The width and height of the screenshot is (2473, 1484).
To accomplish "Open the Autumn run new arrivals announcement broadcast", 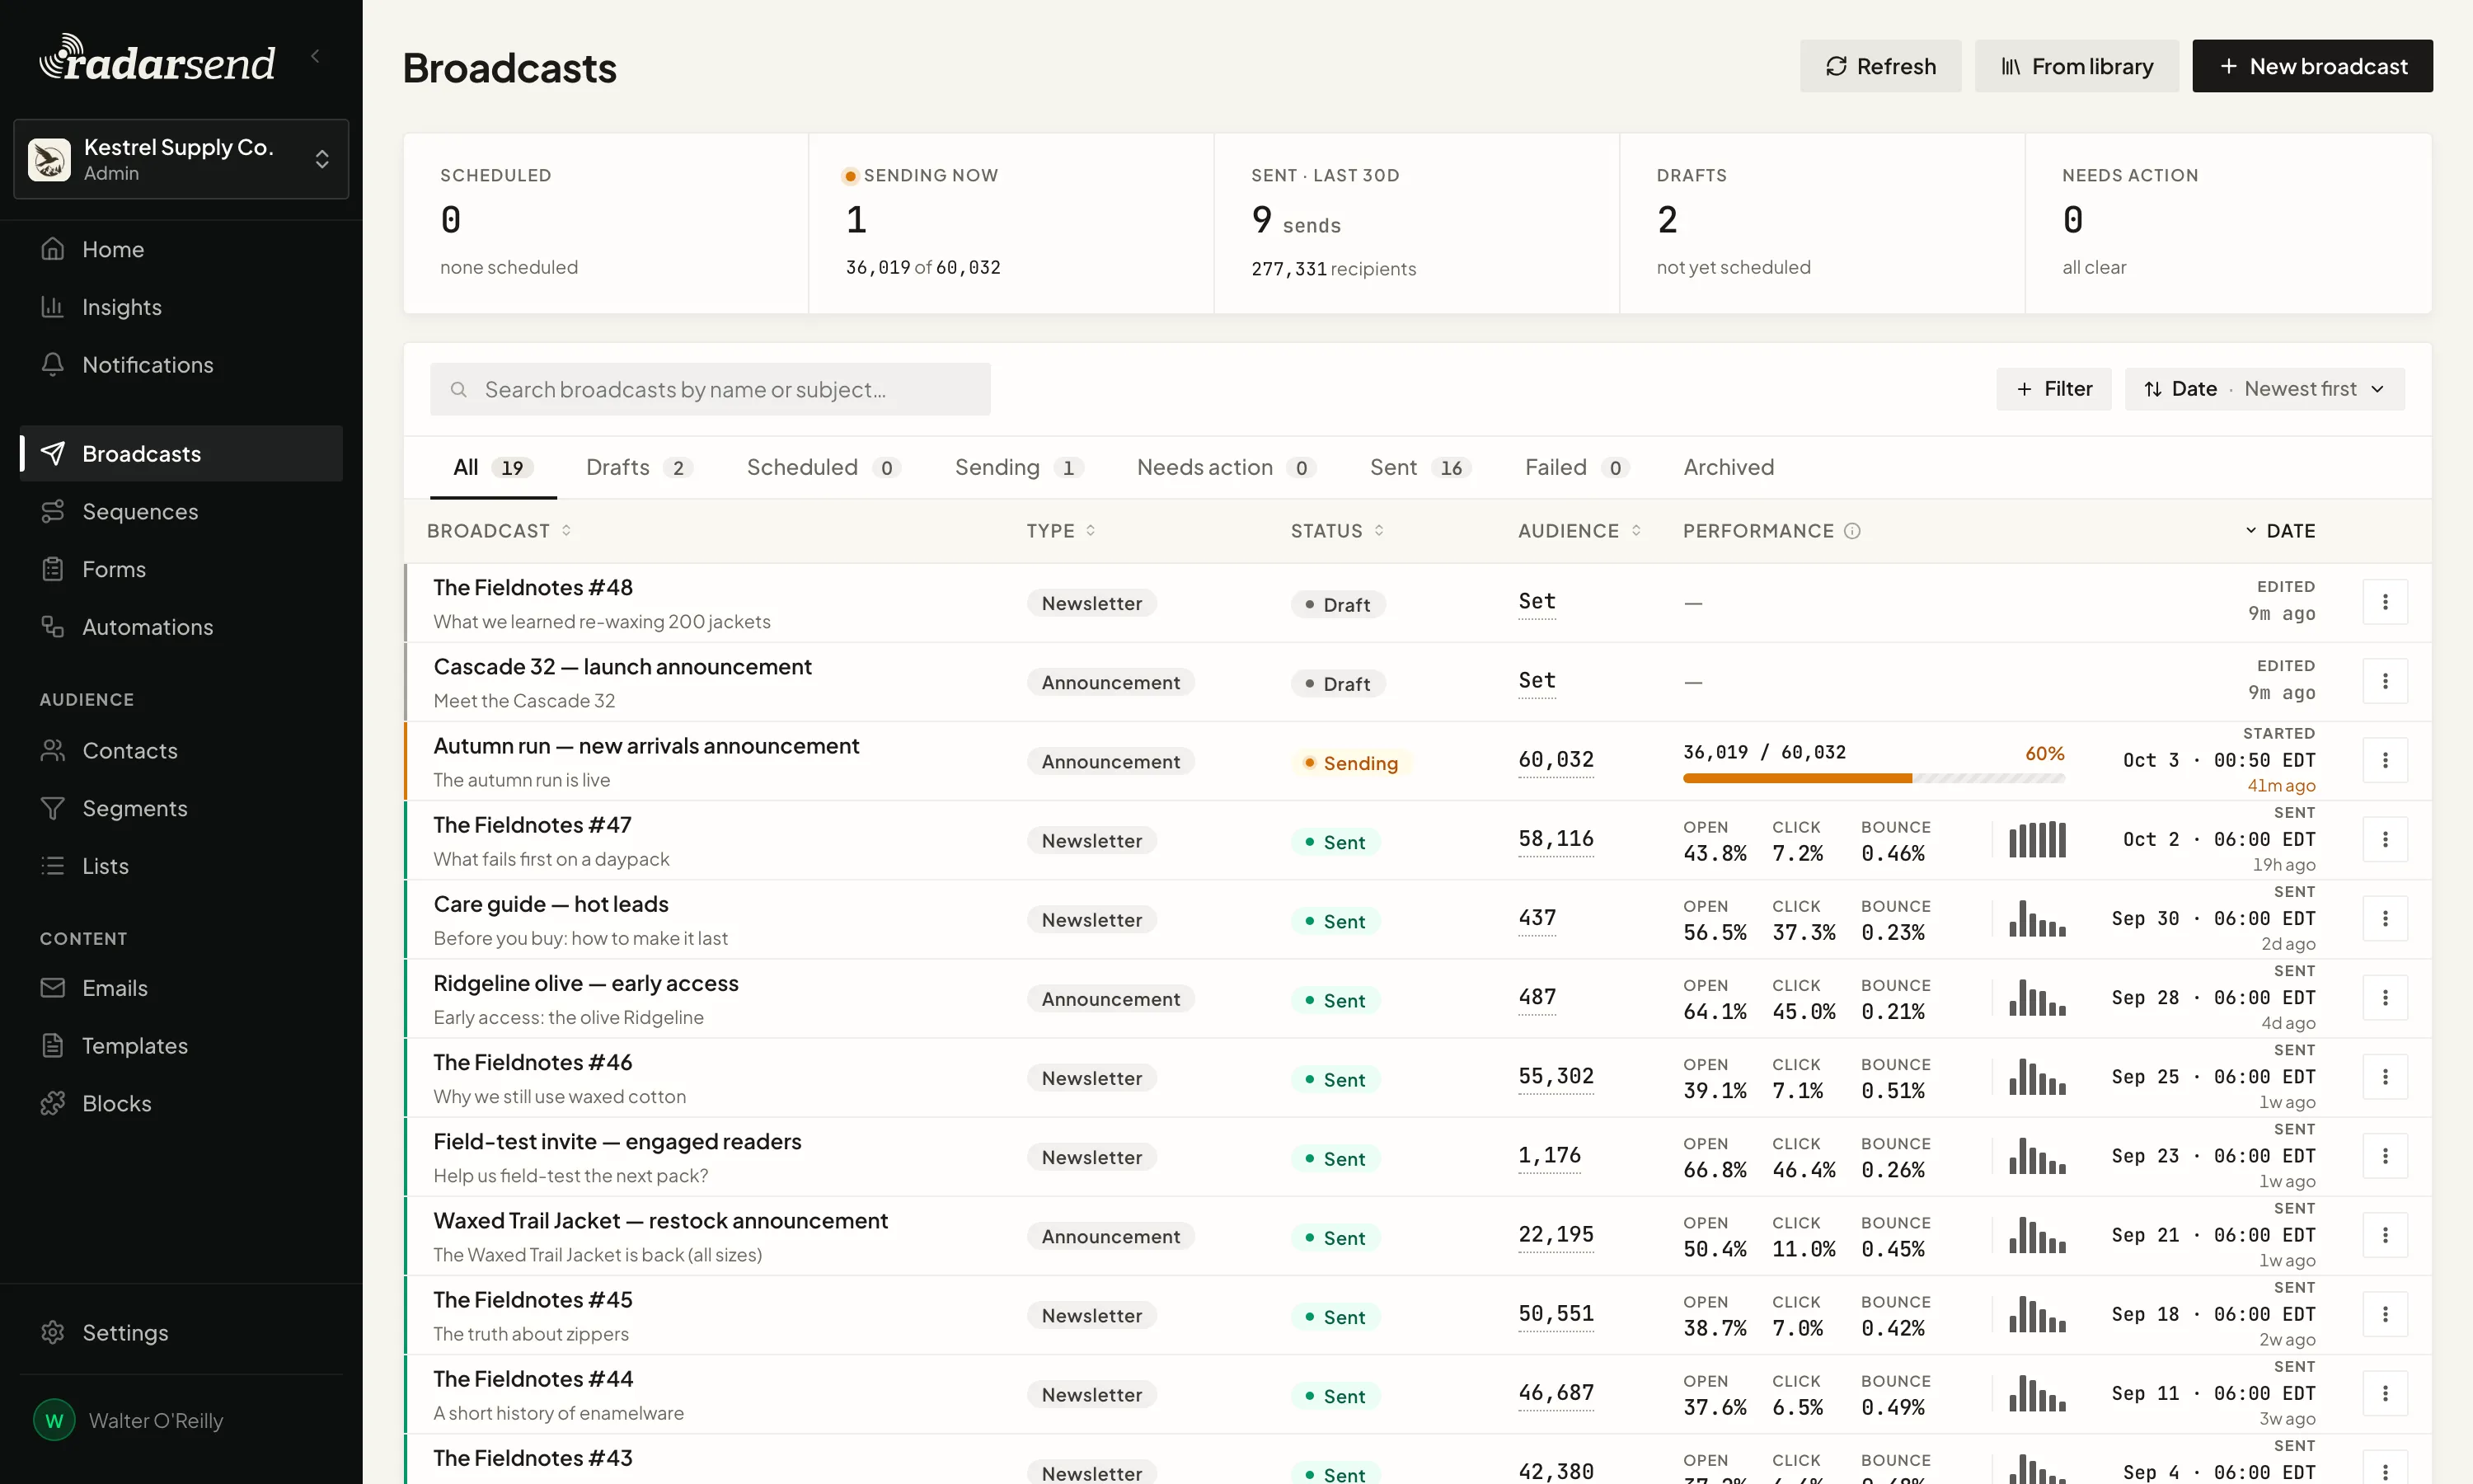I will tap(645, 746).
